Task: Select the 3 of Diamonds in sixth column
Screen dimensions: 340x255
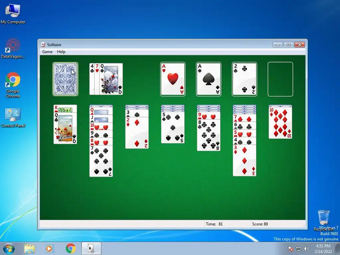Action: (244, 160)
